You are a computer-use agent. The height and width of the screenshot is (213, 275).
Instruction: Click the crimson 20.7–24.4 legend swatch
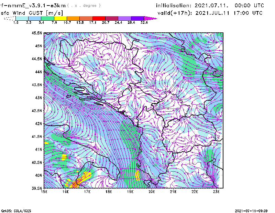pyautogui.click(x=112, y=18)
